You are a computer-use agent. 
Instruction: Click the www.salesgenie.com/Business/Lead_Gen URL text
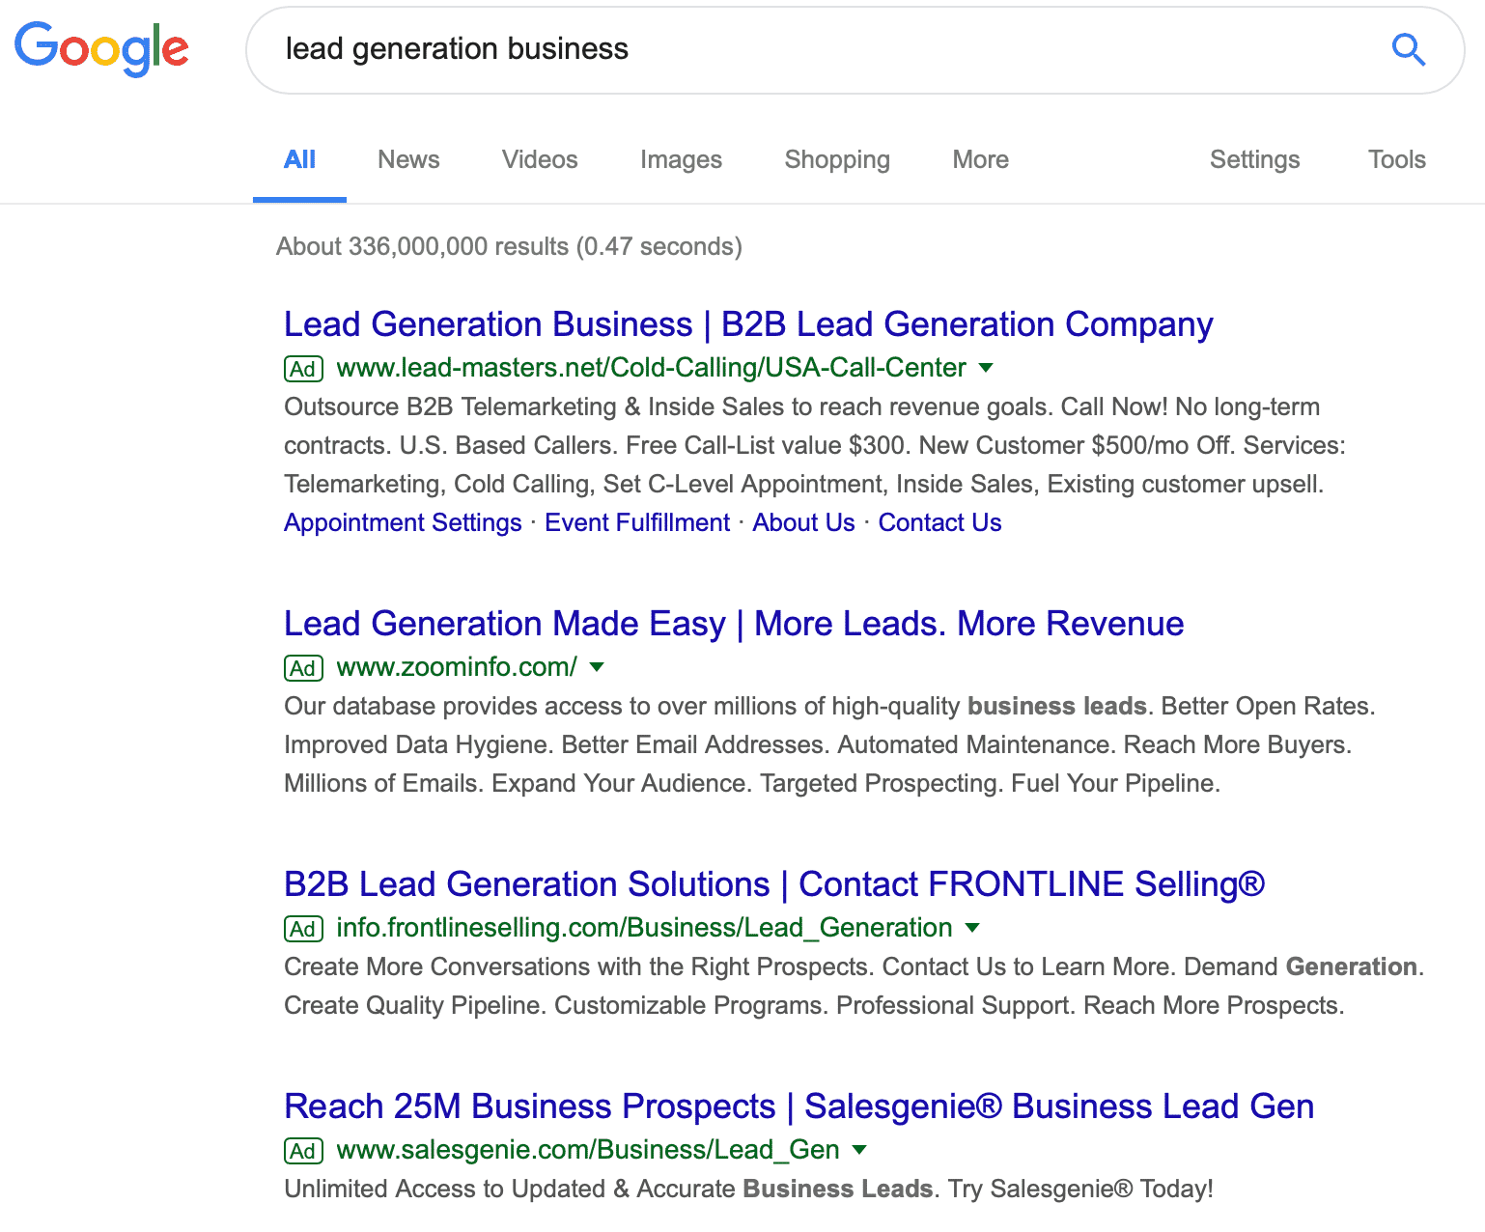pos(588,1150)
